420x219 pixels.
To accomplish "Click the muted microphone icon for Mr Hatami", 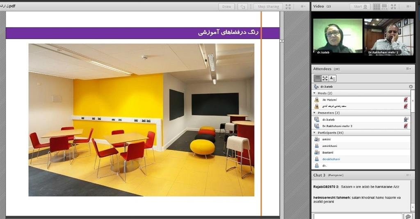I will click(406, 100).
